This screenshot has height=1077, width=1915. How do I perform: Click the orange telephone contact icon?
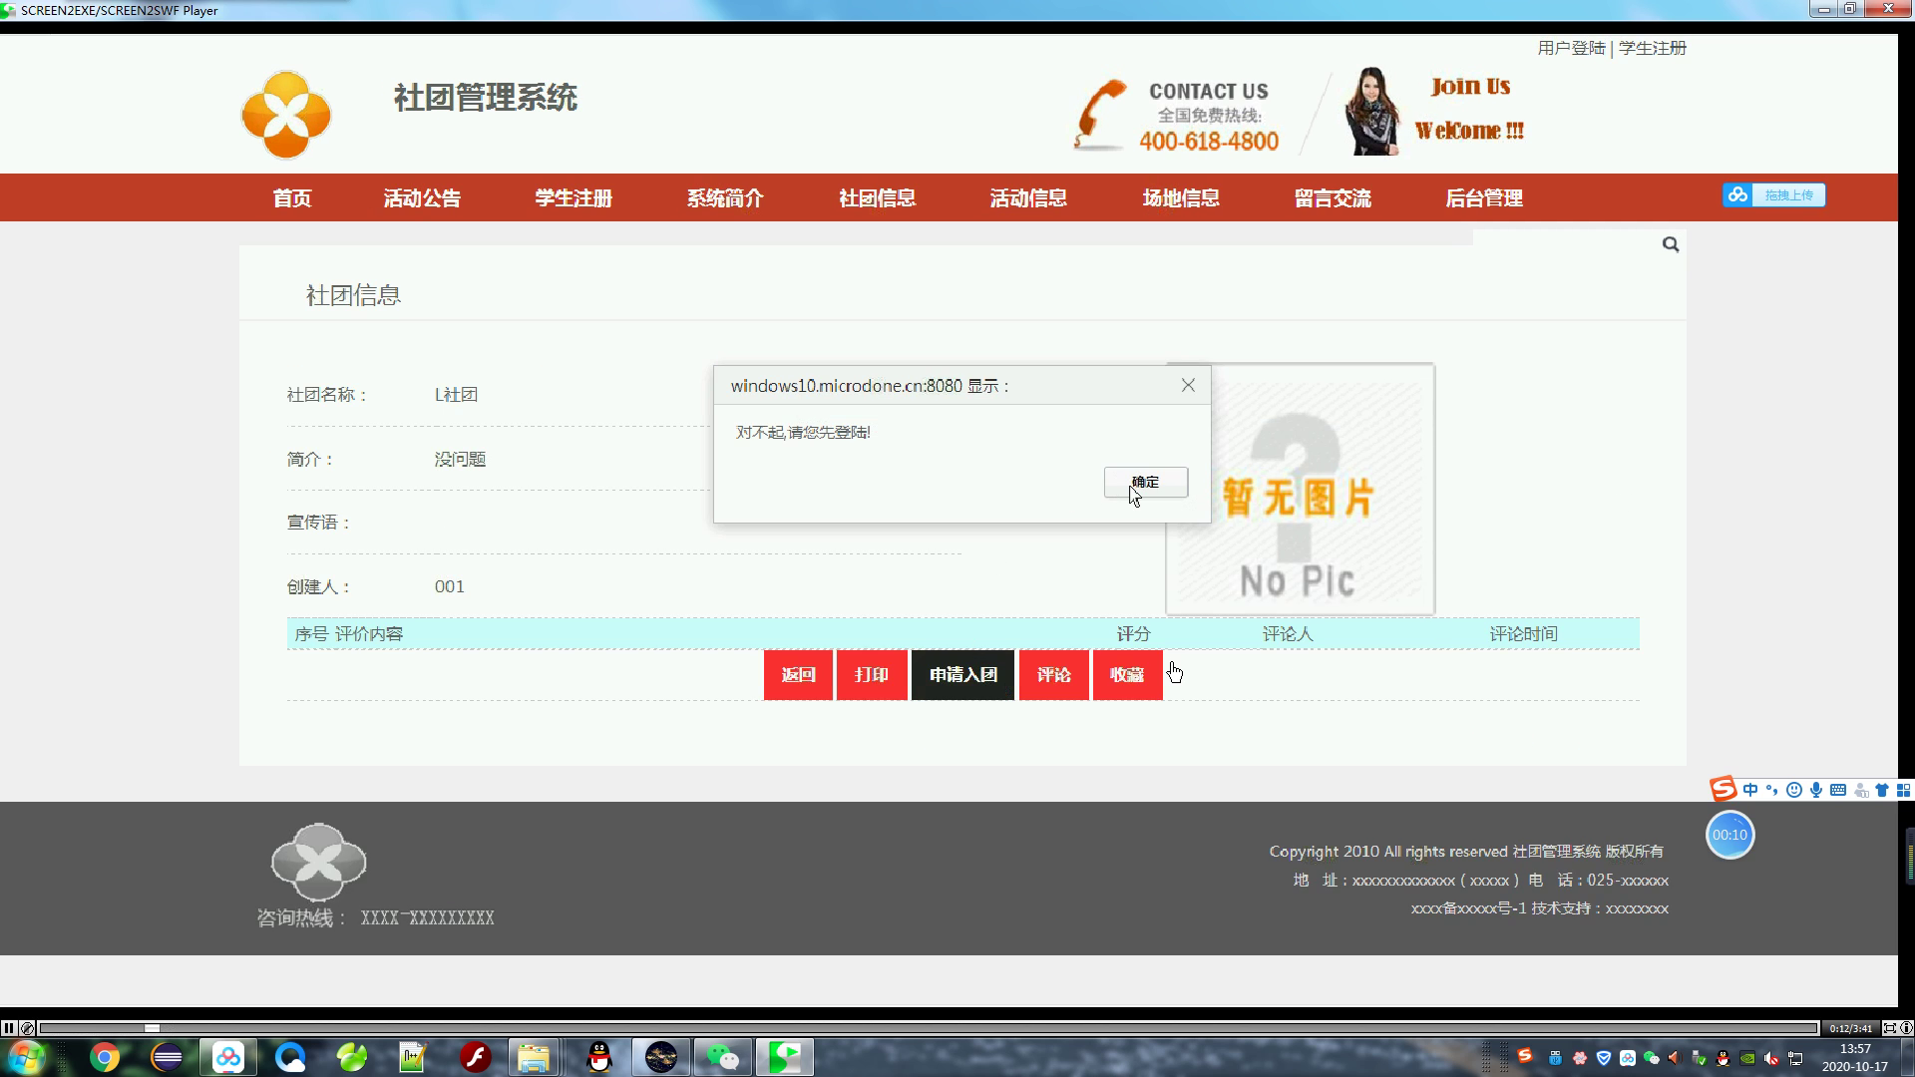click(x=1100, y=115)
